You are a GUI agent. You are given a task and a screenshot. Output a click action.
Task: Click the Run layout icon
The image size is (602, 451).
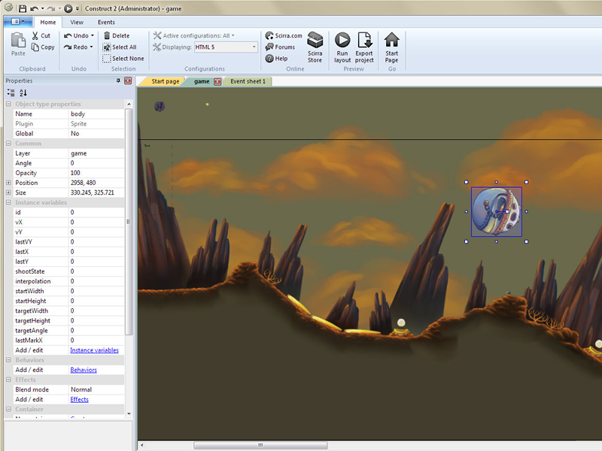(x=342, y=41)
